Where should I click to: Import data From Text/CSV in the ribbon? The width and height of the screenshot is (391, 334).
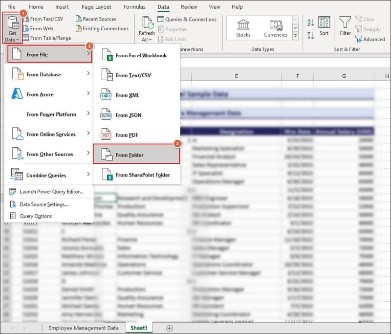(x=47, y=19)
